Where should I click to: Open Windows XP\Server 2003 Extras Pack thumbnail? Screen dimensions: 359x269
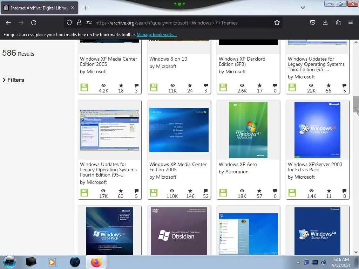click(x=317, y=130)
